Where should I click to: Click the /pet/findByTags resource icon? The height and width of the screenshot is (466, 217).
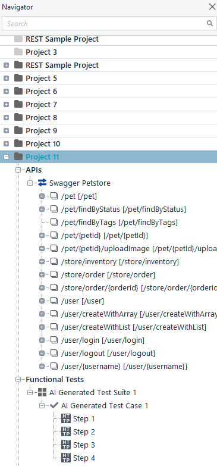point(54,223)
